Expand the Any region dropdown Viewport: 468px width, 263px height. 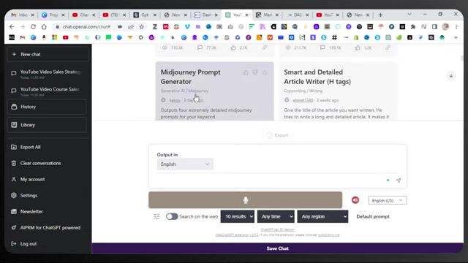click(x=322, y=216)
